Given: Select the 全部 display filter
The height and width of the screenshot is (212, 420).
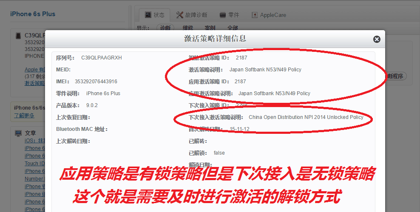Looking at the screenshot, I should [x=233, y=28].
